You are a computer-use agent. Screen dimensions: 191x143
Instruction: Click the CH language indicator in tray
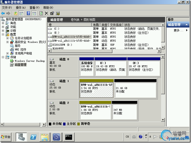tap(127, 137)
